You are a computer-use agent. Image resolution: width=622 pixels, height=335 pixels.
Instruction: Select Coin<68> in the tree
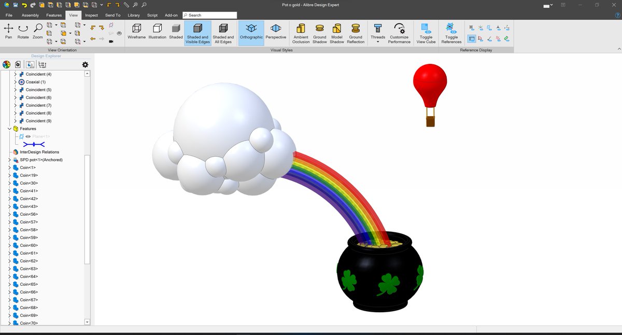(x=29, y=308)
